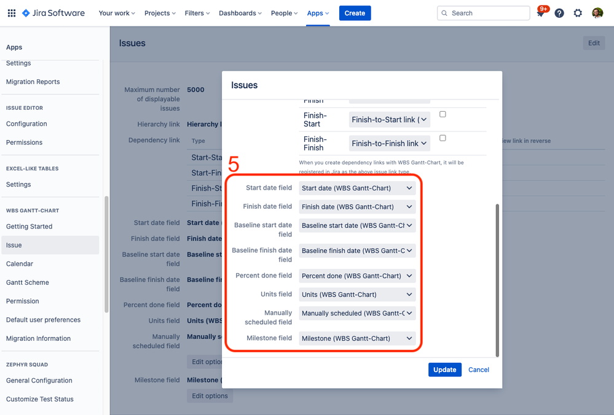The height and width of the screenshot is (415, 614).
Task: Open the notifications bell icon
Action: click(541, 13)
